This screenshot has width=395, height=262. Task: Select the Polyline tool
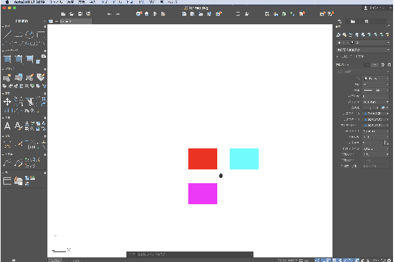(x=18, y=34)
